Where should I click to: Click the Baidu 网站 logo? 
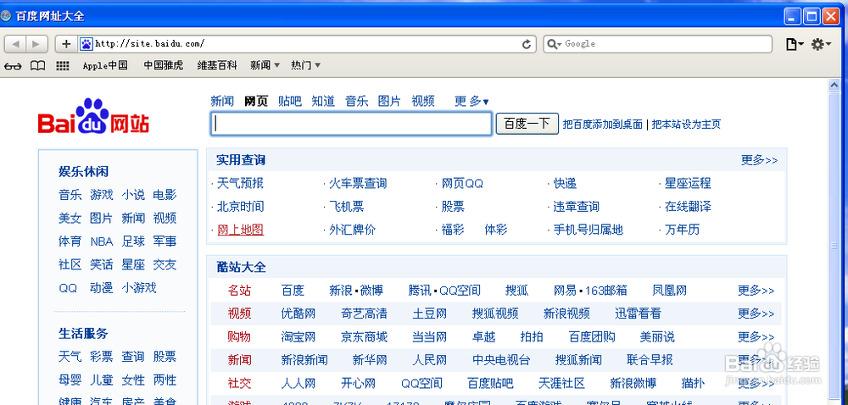(x=93, y=116)
